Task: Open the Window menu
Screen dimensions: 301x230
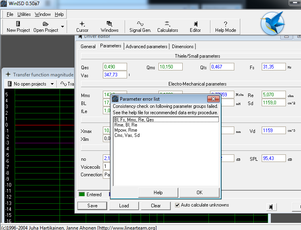Action: pos(42,14)
